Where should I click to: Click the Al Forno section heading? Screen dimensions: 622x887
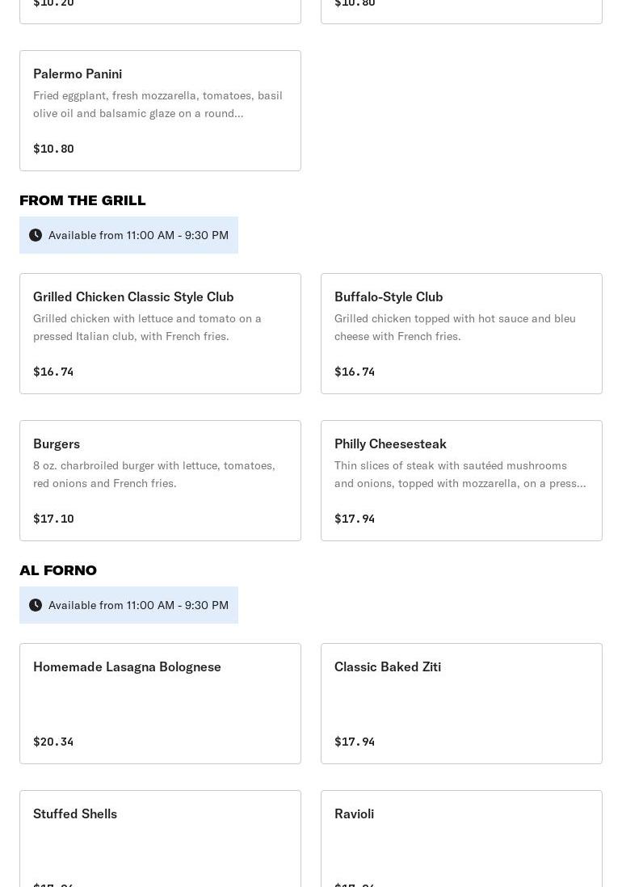pyautogui.click(x=58, y=570)
